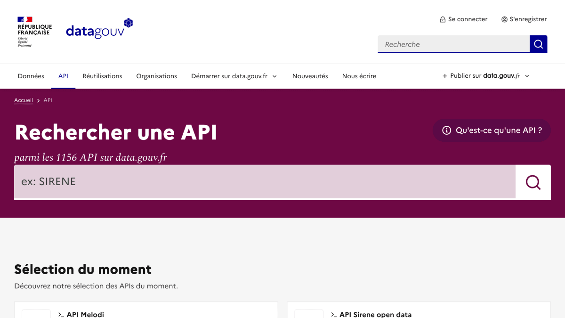
Task: Open the Organisations menu item
Action: point(157,76)
